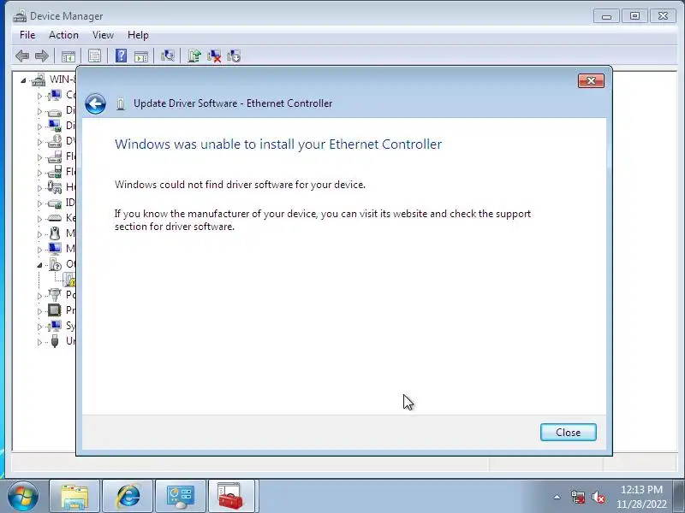This screenshot has width=685, height=513.
Task: Expand the IDE controllers tree category
Action: [39, 203]
